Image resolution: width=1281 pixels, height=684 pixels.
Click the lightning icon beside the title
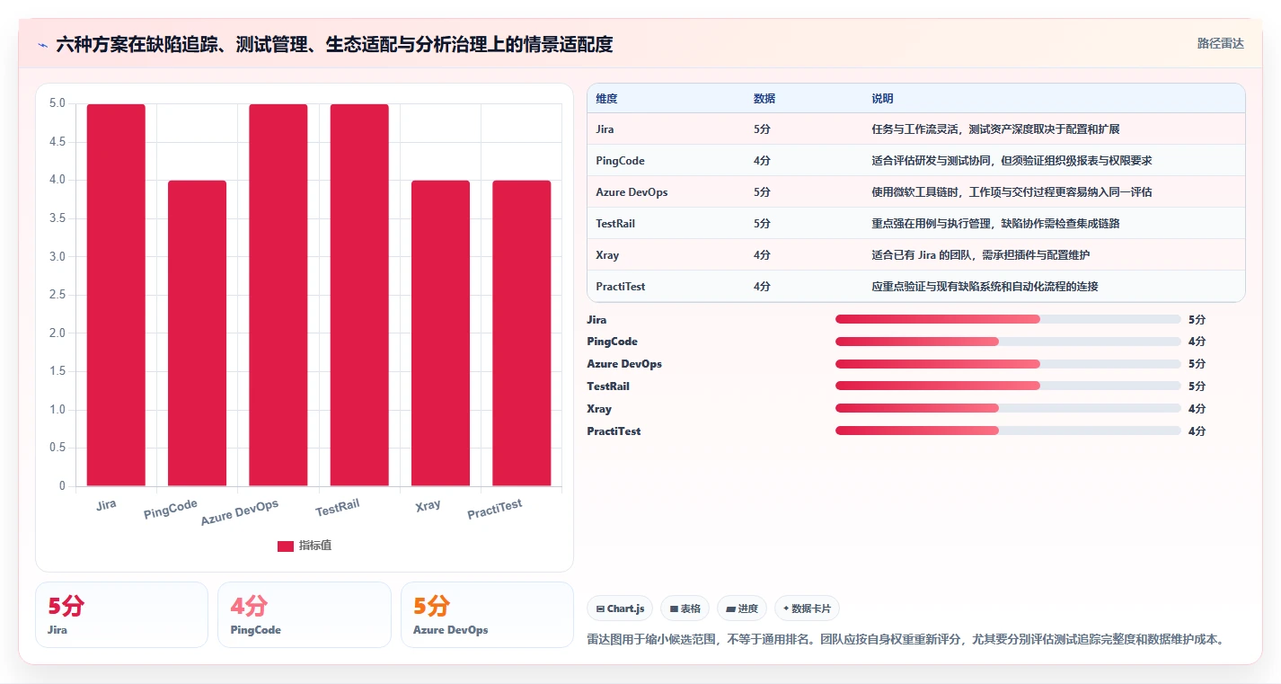coord(42,45)
